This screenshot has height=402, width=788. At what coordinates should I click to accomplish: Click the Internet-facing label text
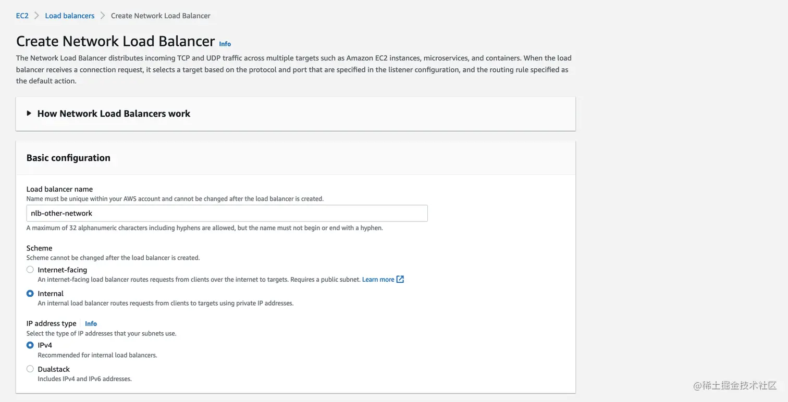pos(63,270)
